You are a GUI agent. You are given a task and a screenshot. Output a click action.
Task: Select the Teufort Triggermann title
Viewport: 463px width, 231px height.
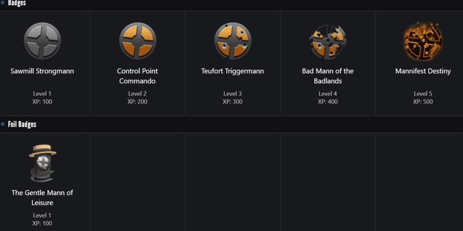[x=233, y=71]
